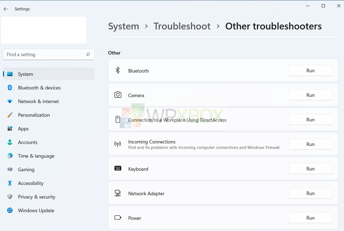344x231 pixels.
Task: Click the Settings window title text
Action: [22, 9]
